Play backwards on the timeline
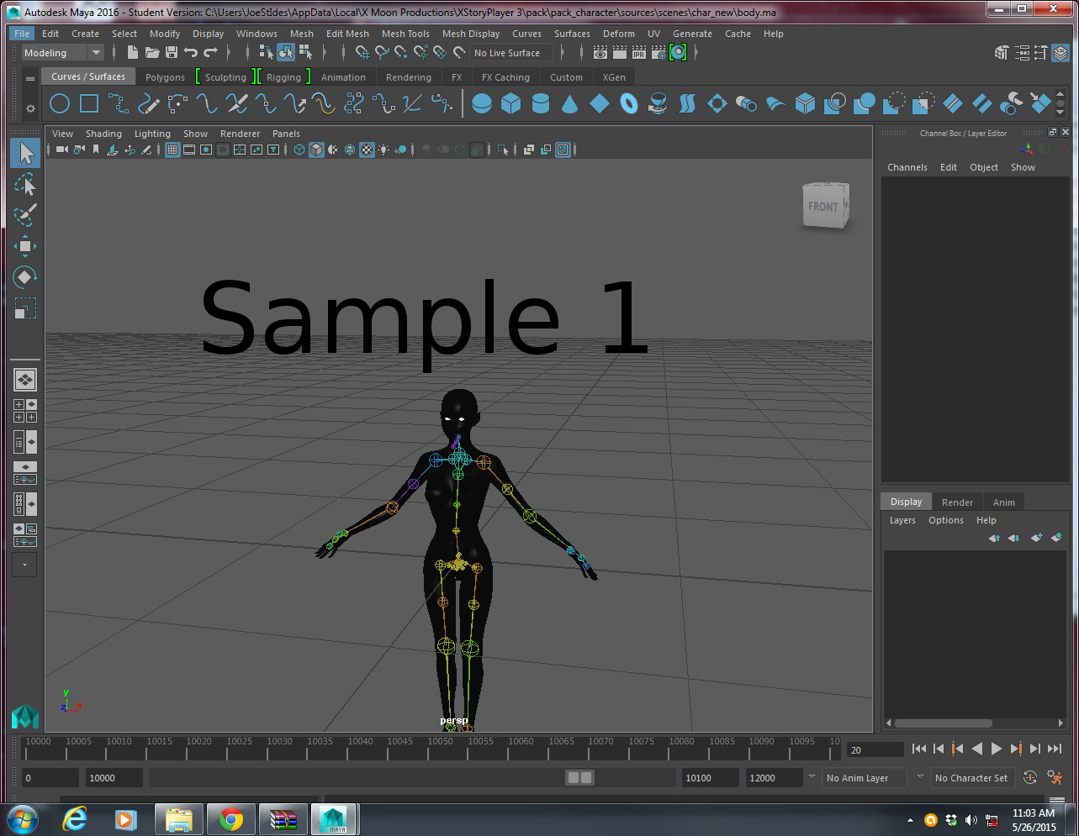Viewport: 1079px width, 836px height. (x=977, y=749)
